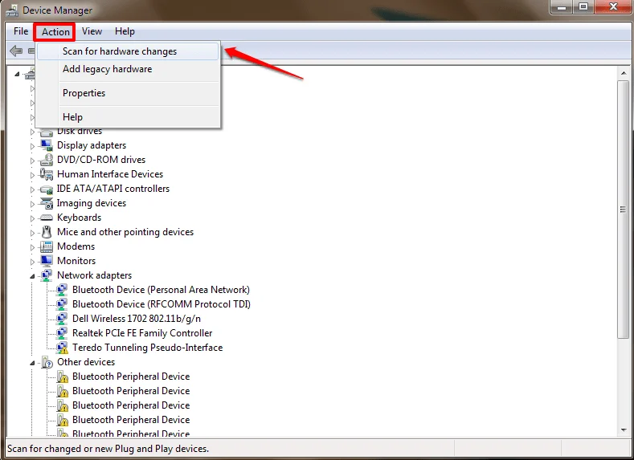Click the Realtek PCIe FE controller icon
Viewport: 634px width, 460px height.
(x=62, y=333)
